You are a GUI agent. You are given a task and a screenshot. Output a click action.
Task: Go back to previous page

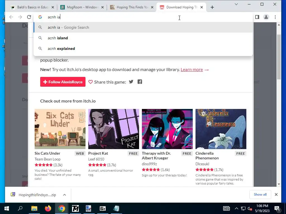click(x=11, y=17)
